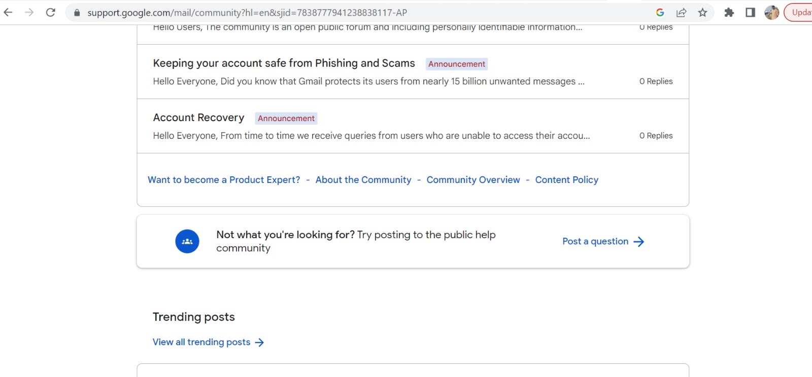Reload the current page
This screenshot has width=812, height=377.
(x=51, y=13)
